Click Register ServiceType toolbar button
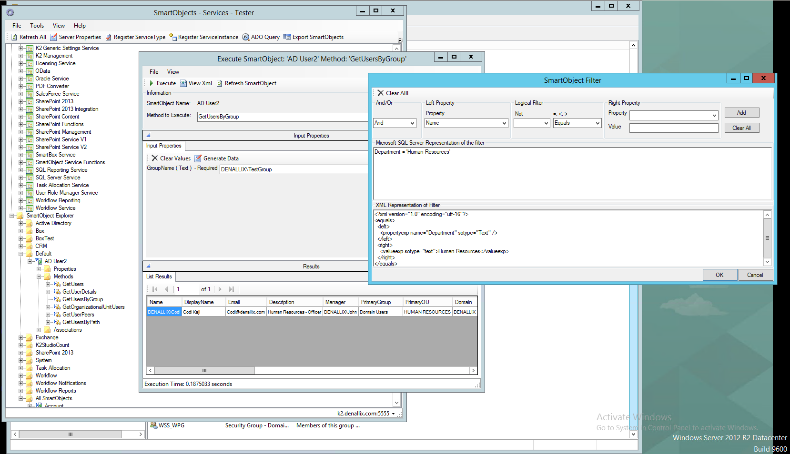 pyautogui.click(x=135, y=37)
